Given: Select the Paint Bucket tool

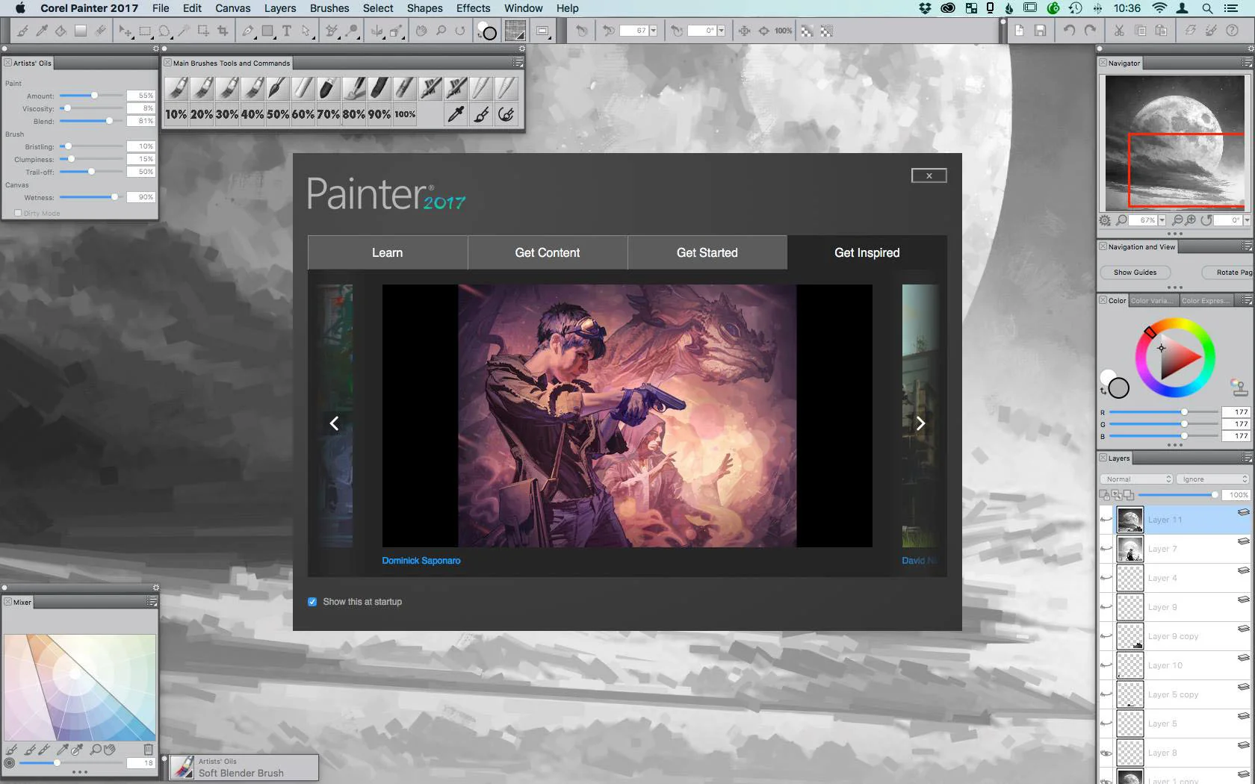Looking at the screenshot, I should pyautogui.click(x=61, y=31).
